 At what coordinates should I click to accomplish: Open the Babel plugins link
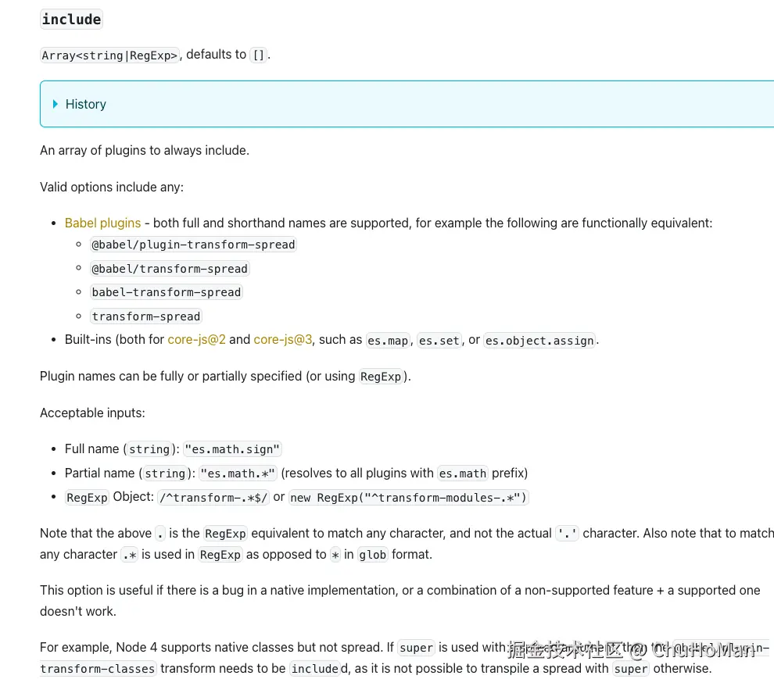102,223
